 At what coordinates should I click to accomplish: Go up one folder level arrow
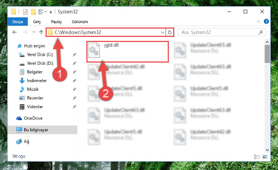pos(41,32)
